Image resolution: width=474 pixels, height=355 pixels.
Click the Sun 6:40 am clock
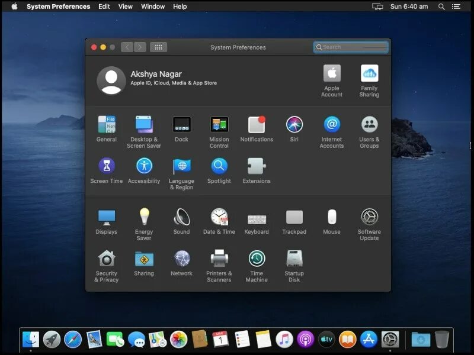tap(409, 7)
